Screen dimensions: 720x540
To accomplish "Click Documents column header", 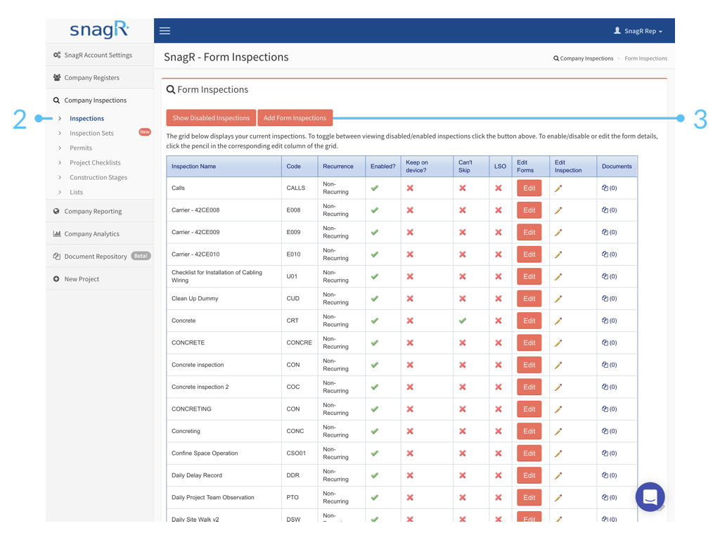I will pos(617,166).
